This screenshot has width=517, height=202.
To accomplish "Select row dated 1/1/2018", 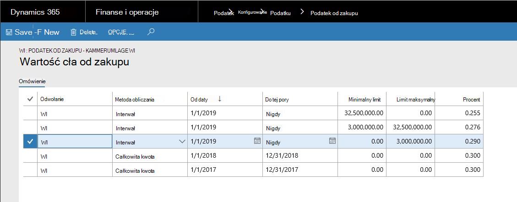I will (30, 155).
